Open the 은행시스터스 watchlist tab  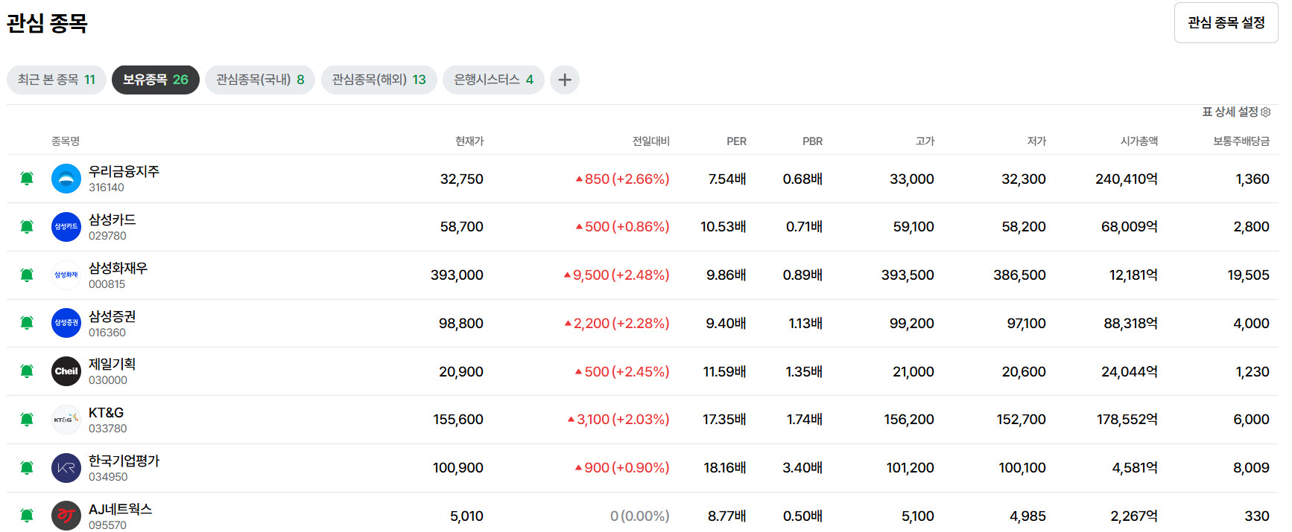tap(493, 80)
